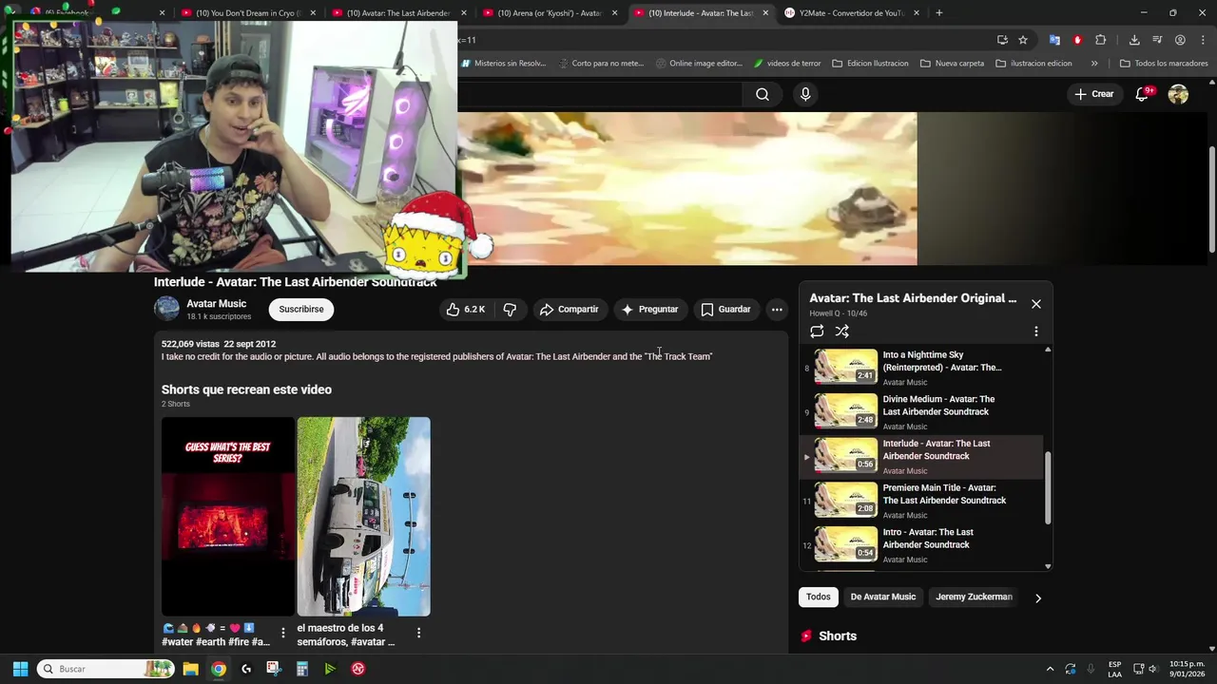Screen dimensions: 1217x684
Task: Select the Todos filter chip
Action: click(818, 598)
